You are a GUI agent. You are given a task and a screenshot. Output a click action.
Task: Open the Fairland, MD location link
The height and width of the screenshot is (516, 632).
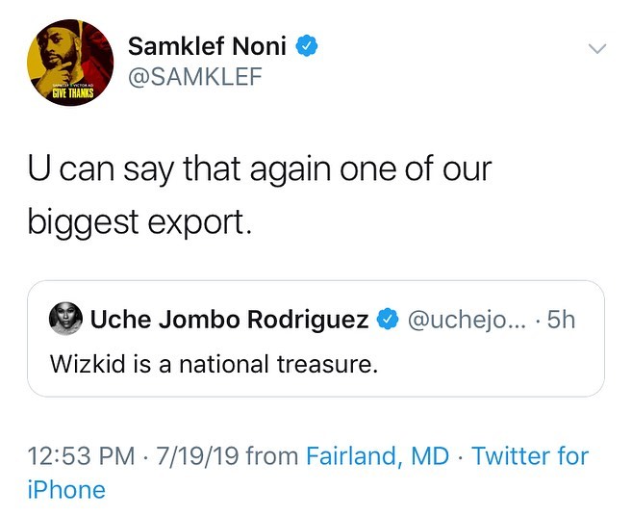click(377, 455)
